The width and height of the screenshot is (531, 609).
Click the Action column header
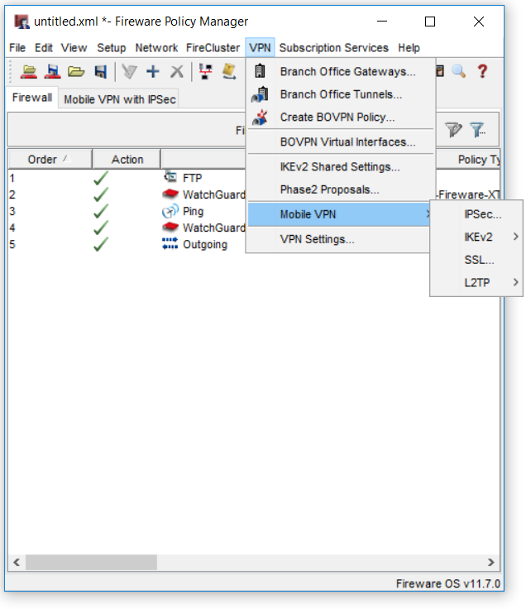point(127,159)
